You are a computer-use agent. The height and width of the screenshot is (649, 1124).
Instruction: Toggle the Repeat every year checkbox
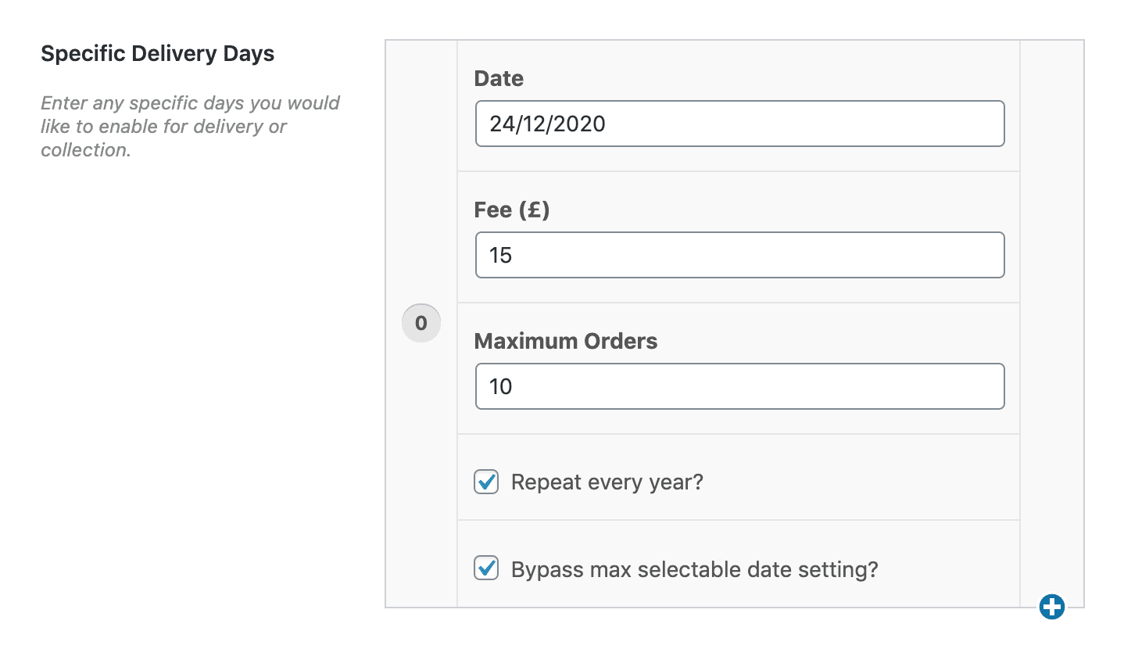[x=485, y=482]
